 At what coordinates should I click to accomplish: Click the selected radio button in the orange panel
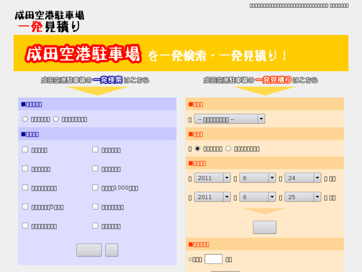(197, 149)
